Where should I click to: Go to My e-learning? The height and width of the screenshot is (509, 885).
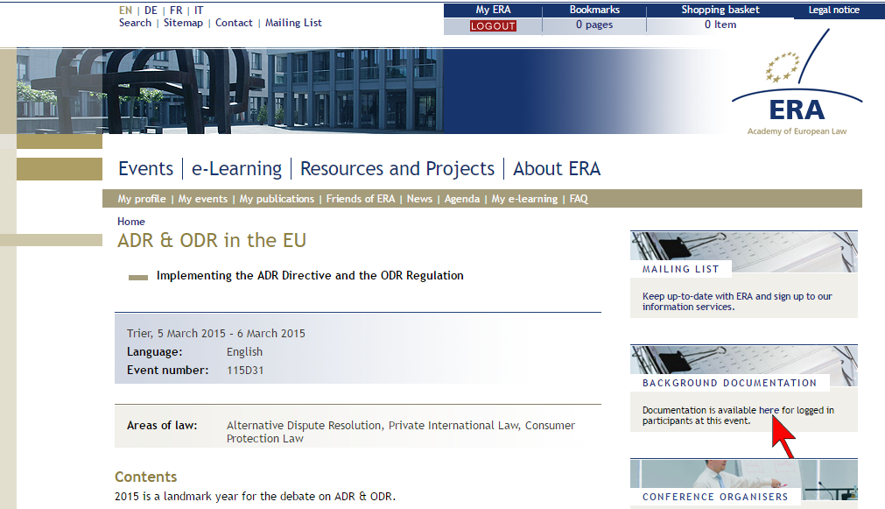[x=524, y=199]
